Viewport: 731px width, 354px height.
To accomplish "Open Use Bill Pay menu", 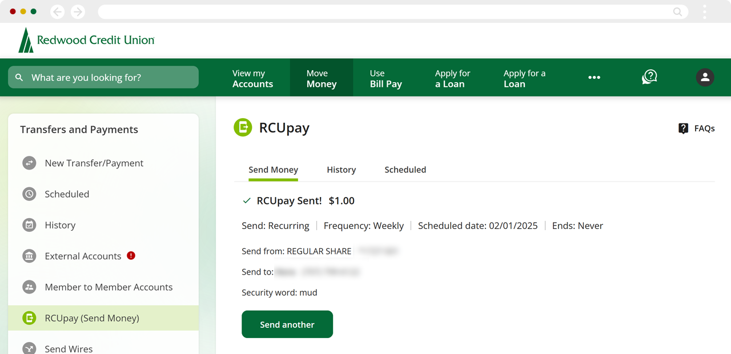I will tap(386, 78).
